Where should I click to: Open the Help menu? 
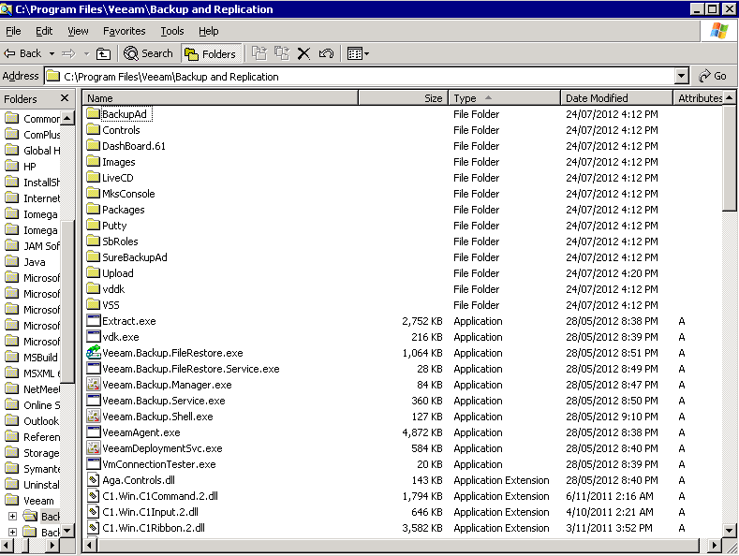[x=208, y=31]
